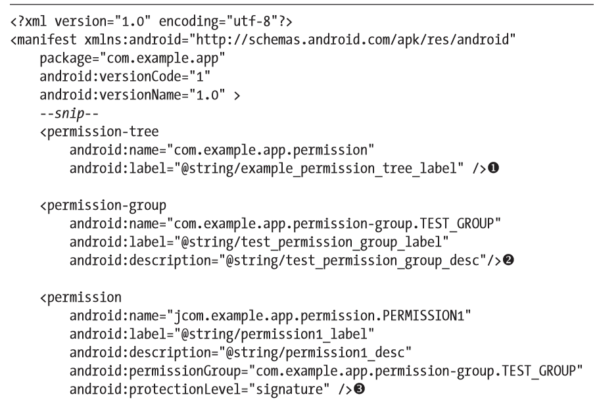This screenshot has width=597, height=413.
Task: Click the <permission-tree opening tag
Action: [x=99, y=132]
